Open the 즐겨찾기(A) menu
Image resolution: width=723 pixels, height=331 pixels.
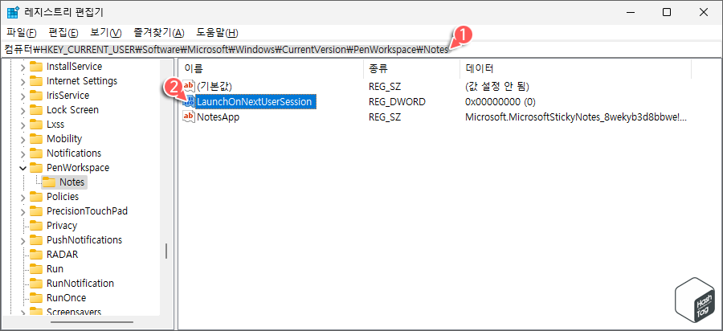tap(158, 33)
